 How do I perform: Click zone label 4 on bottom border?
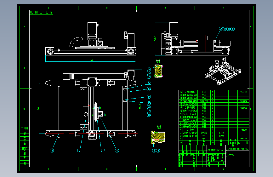tap(224, 169)
